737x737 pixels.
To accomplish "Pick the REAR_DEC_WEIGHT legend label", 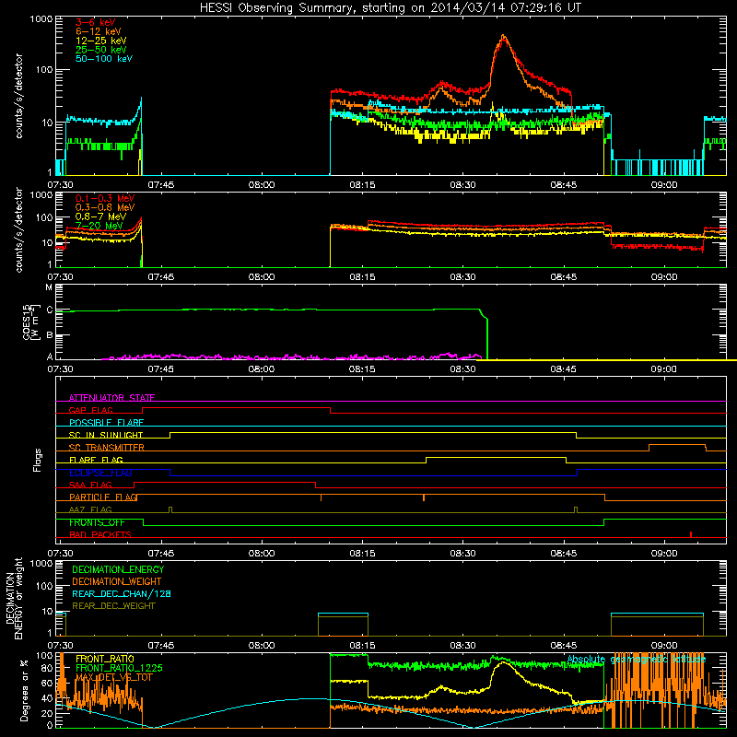I will [x=113, y=606].
